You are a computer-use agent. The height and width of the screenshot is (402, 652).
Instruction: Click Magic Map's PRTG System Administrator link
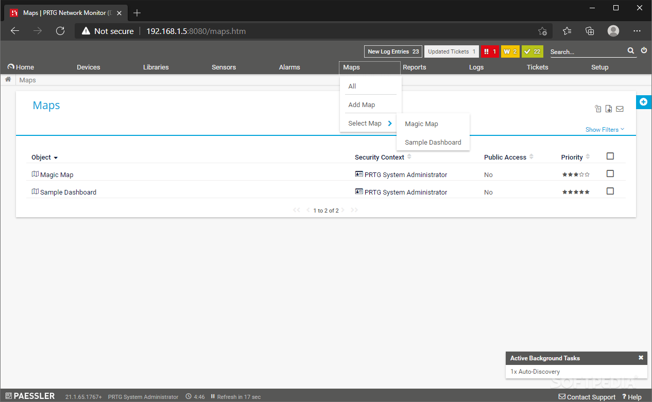pyautogui.click(x=406, y=175)
